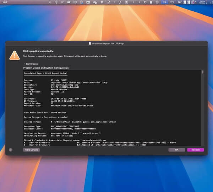The image size is (213, 192).
Task: Click the 'Crashed Thread: 0 CrBrowserMain' line
Action: pos(70,122)
